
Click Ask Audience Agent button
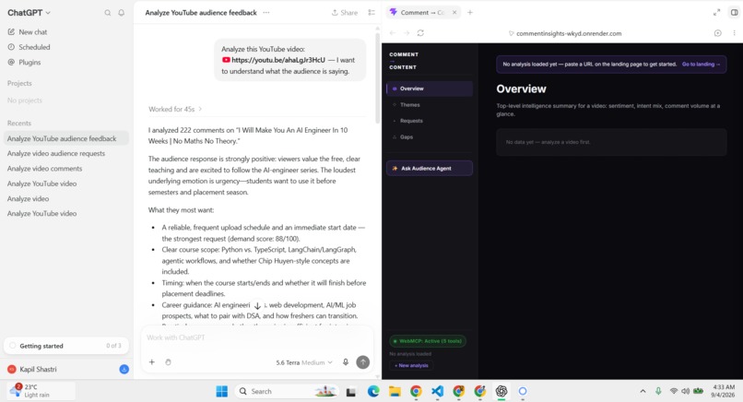point(430,169)
